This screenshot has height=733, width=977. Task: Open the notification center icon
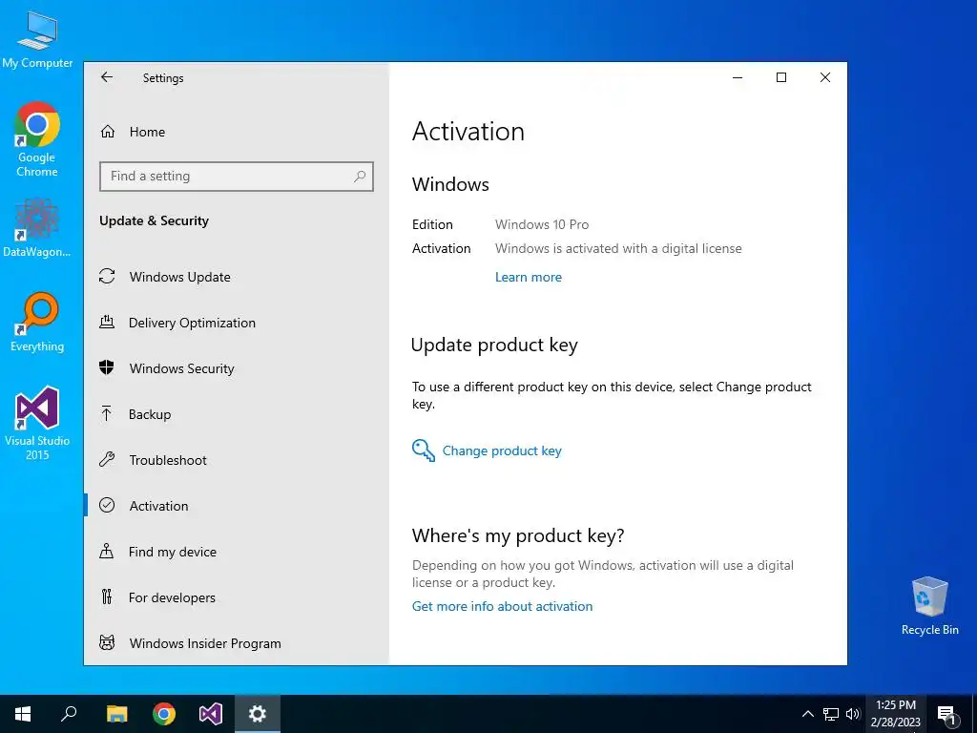tap(946, 715)
